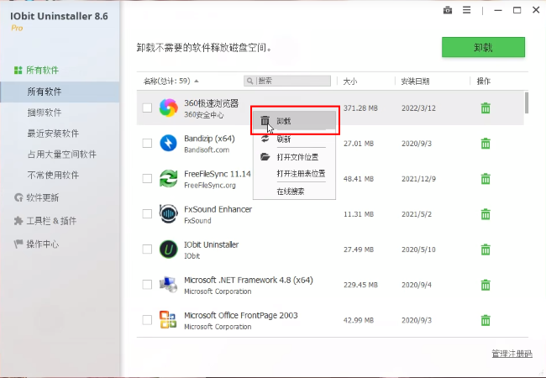Choose 卸载 from the context menu
The image size is (546, 378).
tap(294, 121)
